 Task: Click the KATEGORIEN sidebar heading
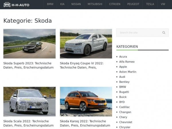[x=127, y=47]
